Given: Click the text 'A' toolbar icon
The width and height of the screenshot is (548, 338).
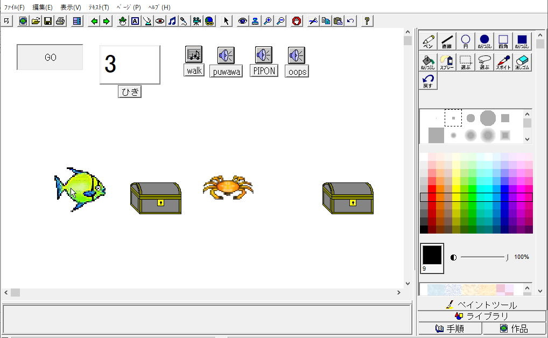Looking at the screenshot, I should coord(135,21).
